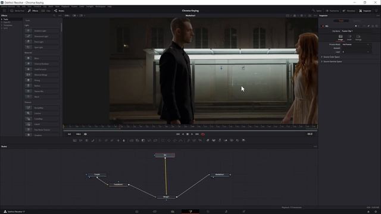This screenshot has height=214, width=381.
Task: Add a Paint node from toolbar
Action: click(93, 140)
